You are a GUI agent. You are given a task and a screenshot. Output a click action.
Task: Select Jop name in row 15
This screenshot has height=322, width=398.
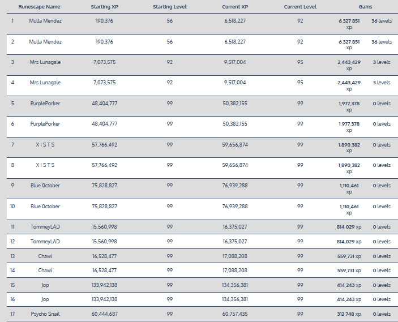tap(45, 285)
